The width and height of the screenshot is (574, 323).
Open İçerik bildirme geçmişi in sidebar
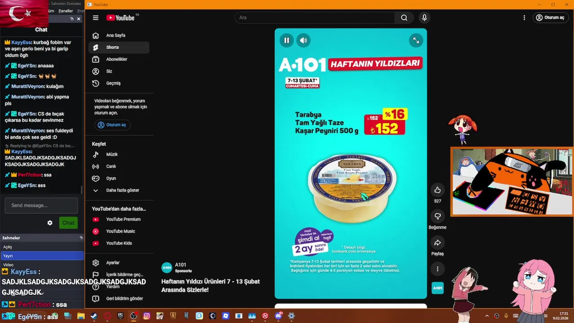(119, 275)
